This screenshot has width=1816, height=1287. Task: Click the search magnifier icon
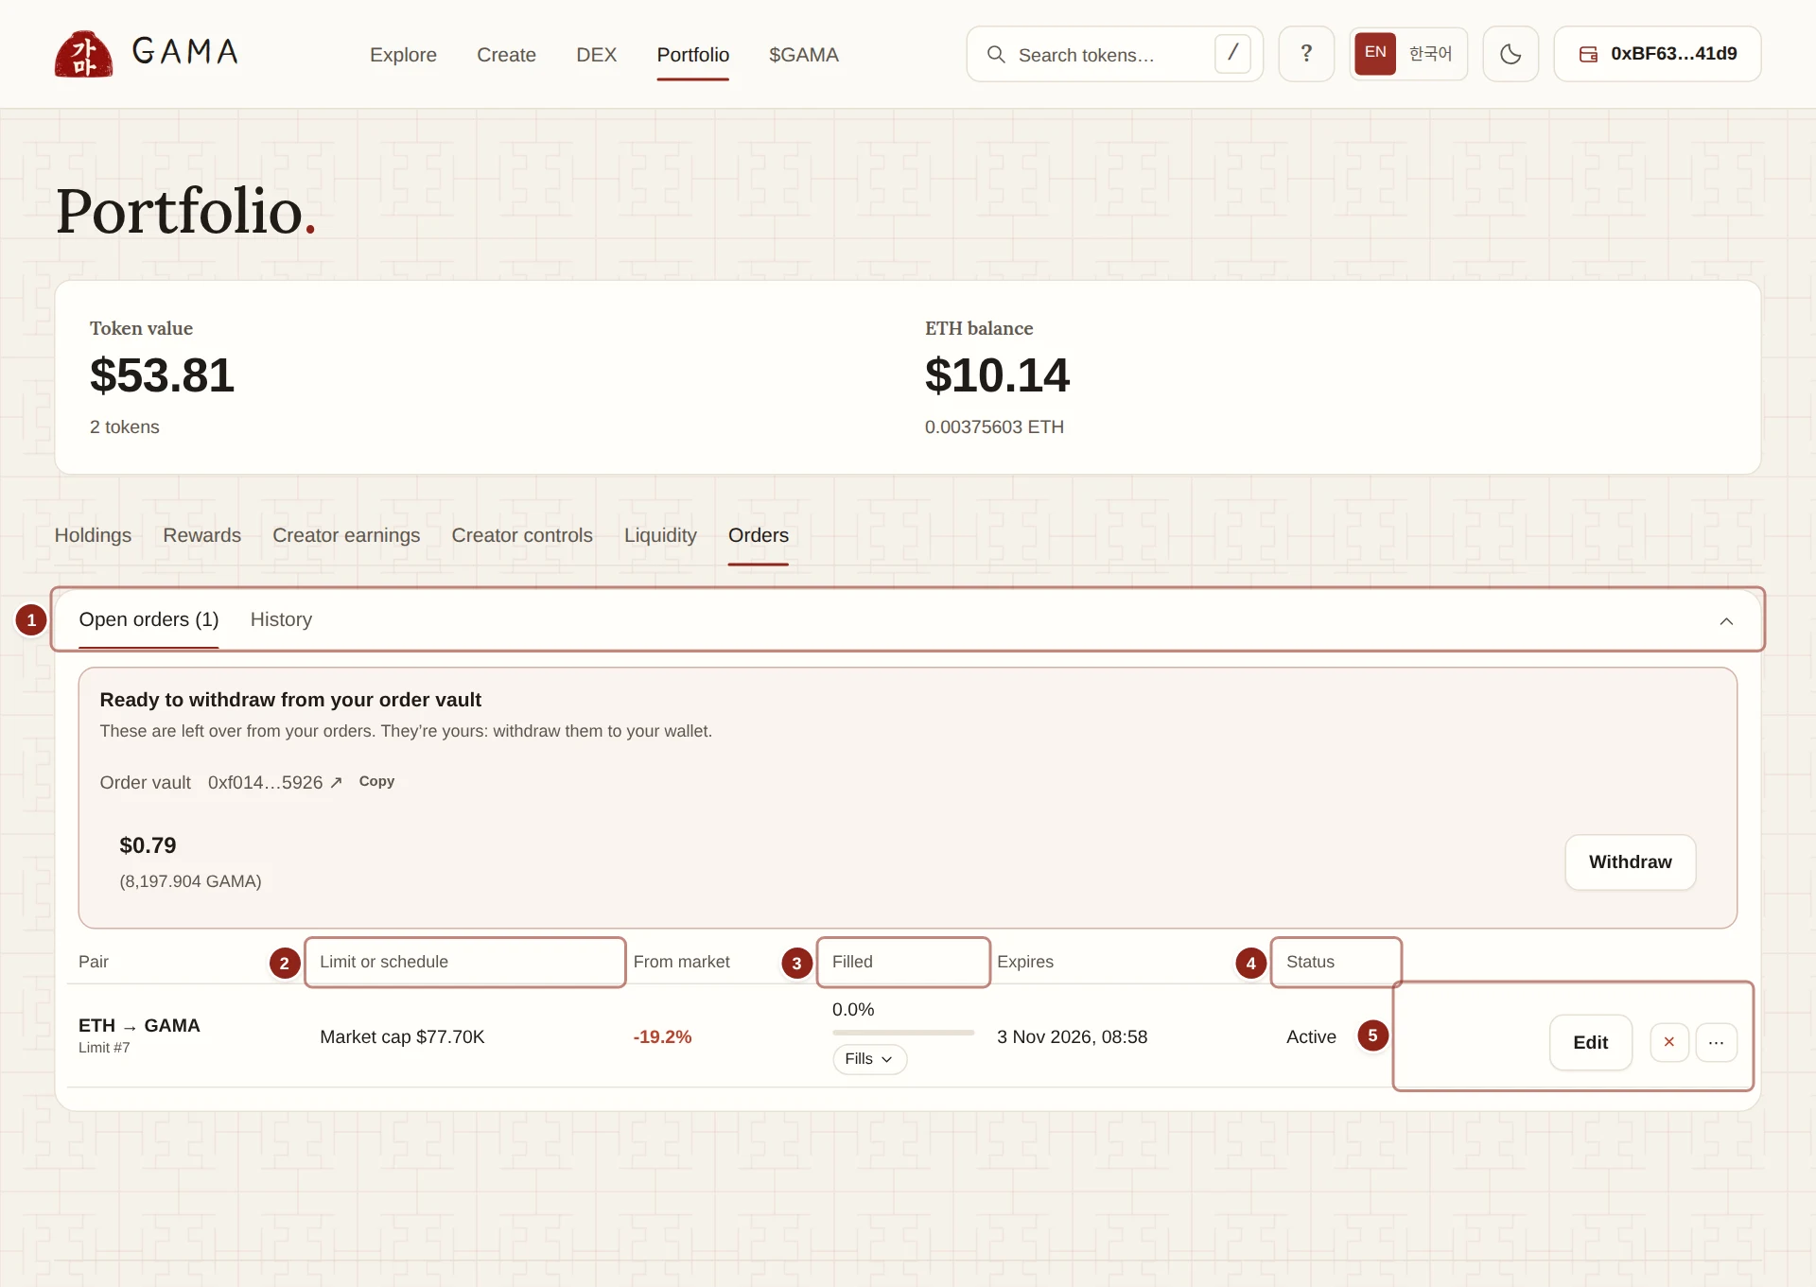click(996, 55)
